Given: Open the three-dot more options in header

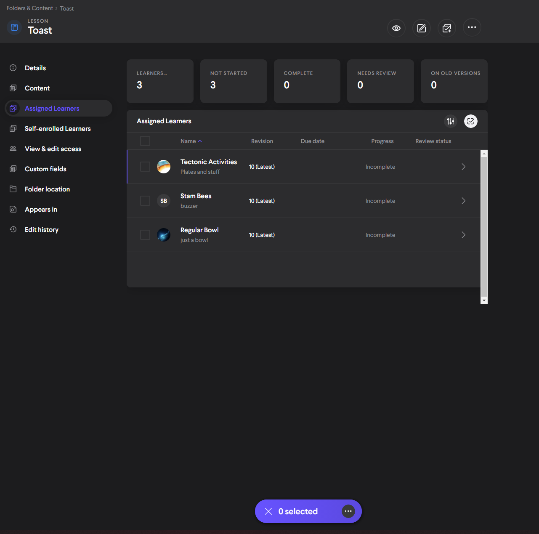Looking at the screenshot, I should (x=472, y=27).
